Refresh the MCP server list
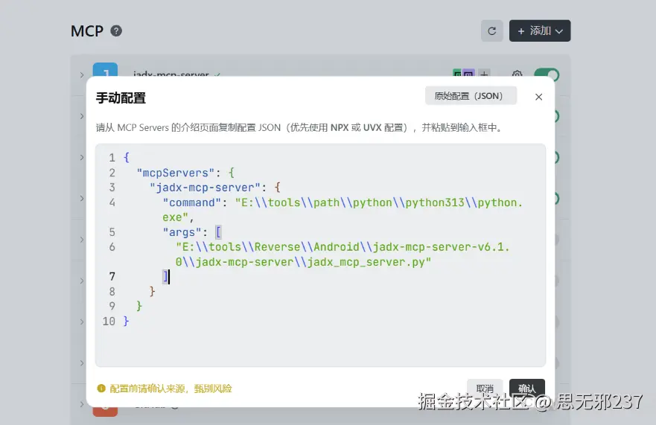The height and width of the screenshot is (425, 656). click(492, 31)
